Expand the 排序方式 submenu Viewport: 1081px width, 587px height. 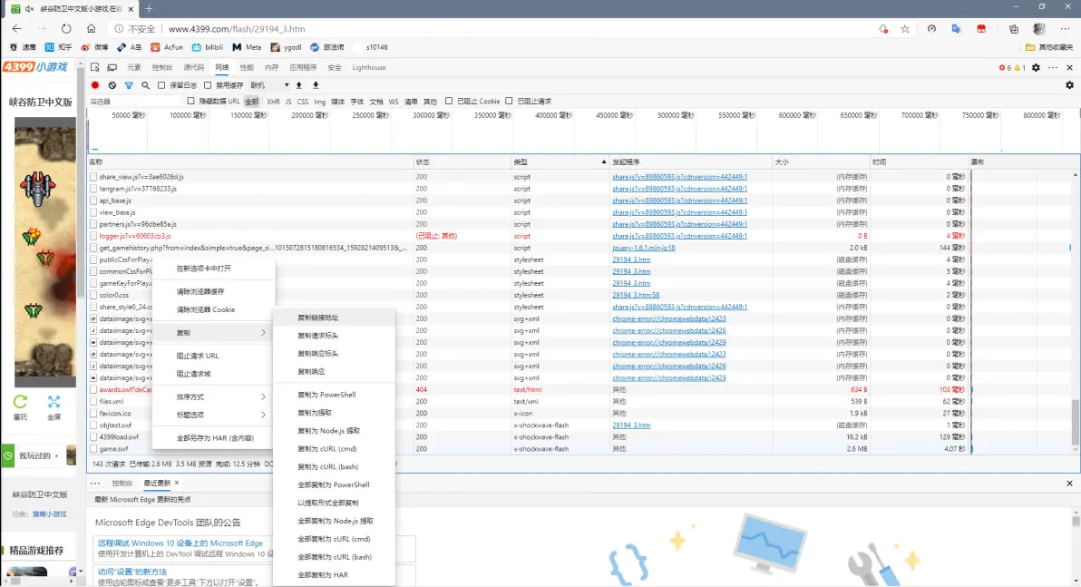pos(214,396)
